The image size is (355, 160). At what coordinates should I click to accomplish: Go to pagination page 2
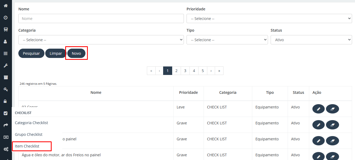point(176,71)
